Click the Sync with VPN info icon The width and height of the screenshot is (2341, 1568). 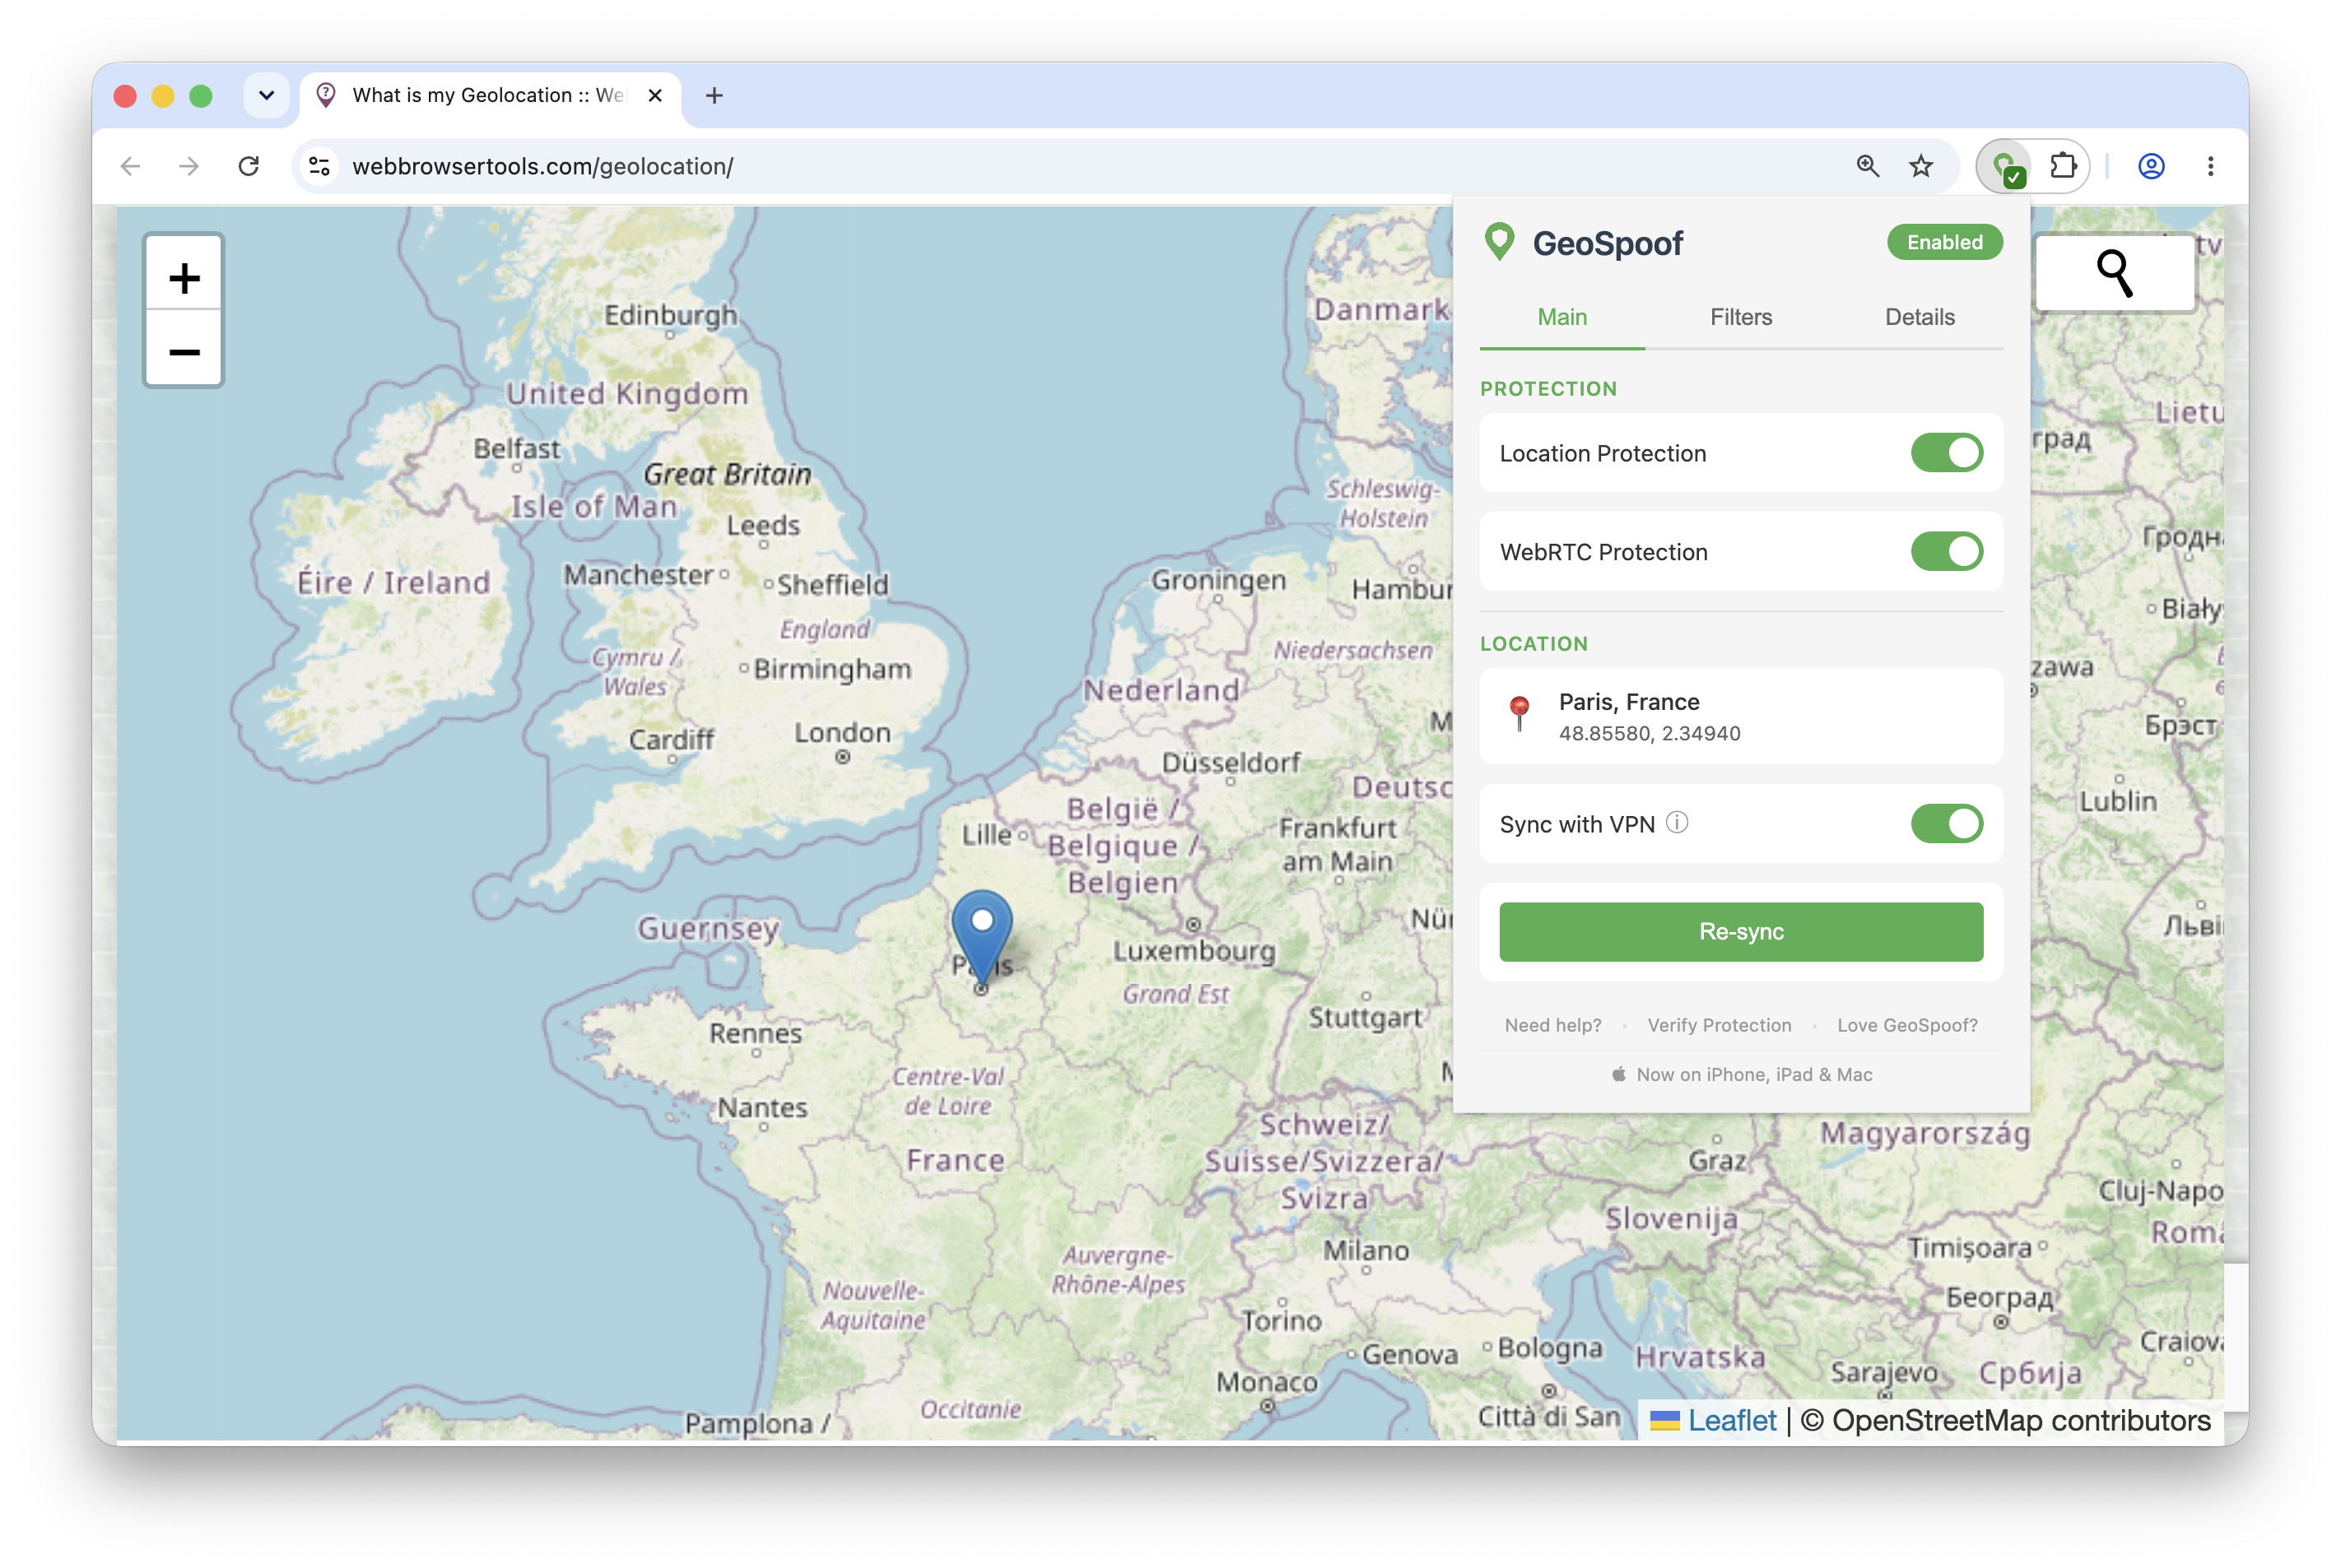(x=1677, y=822)
